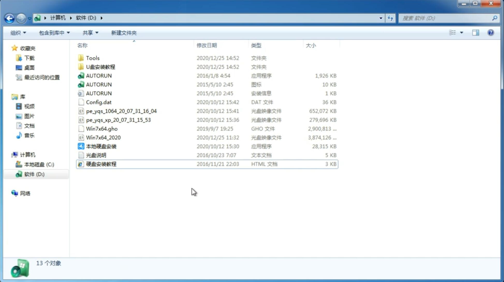Open Win7x64_2020 disc image file

[104, 137]
